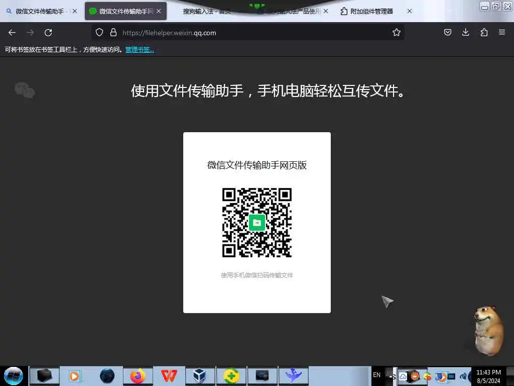The height and width of the screenshot is (386, 514).
Task: Open the blue bird taskbar app
Action: pos(293,376)
